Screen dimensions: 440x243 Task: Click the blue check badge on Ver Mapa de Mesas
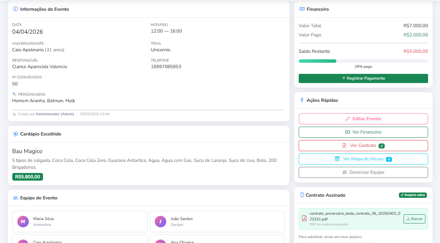(x=389, y=159)
